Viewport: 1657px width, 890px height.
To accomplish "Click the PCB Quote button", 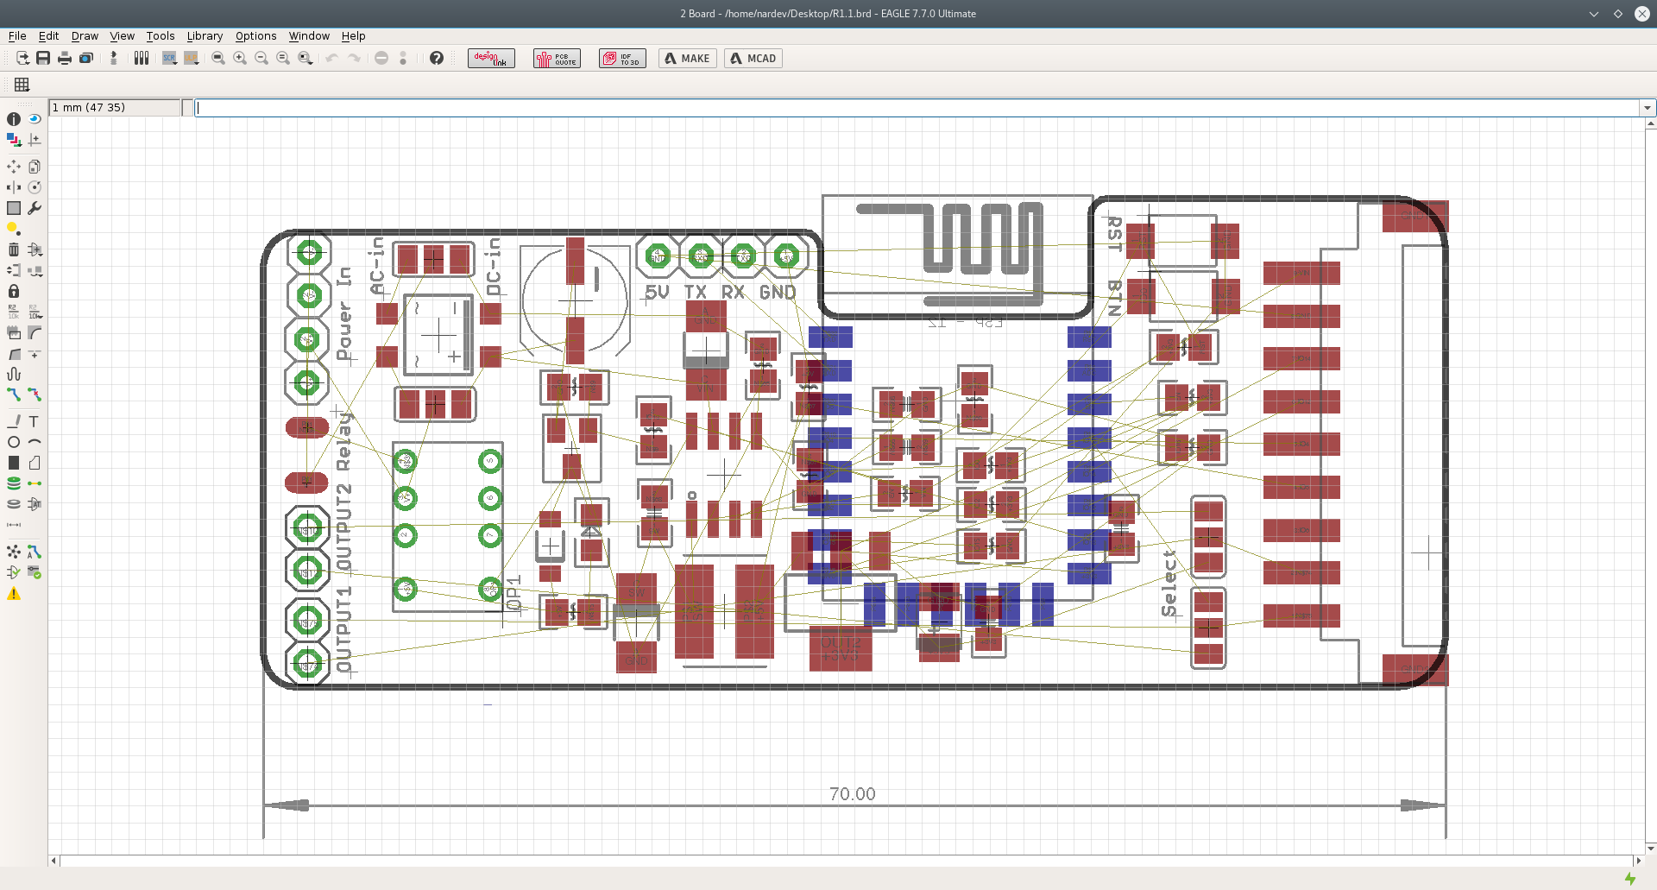I will click(558, 58).
